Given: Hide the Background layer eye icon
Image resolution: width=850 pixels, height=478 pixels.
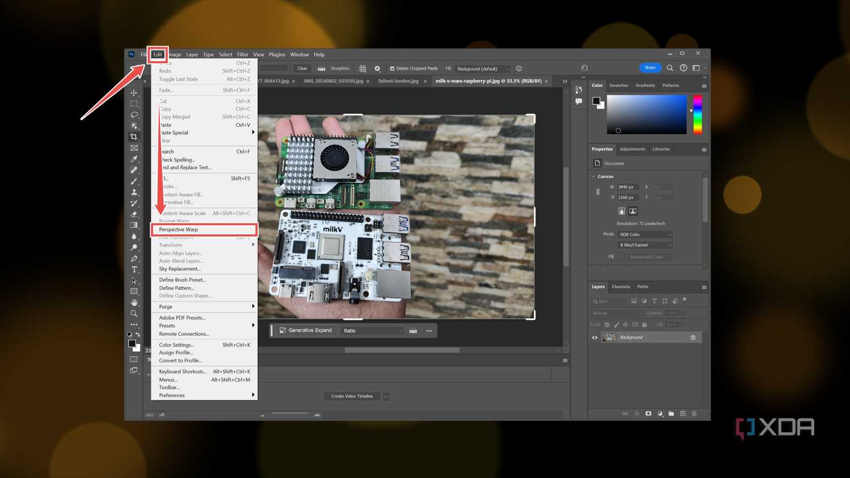Looking at the screenshot, I should pyautogui.click(x=594, y=338).
